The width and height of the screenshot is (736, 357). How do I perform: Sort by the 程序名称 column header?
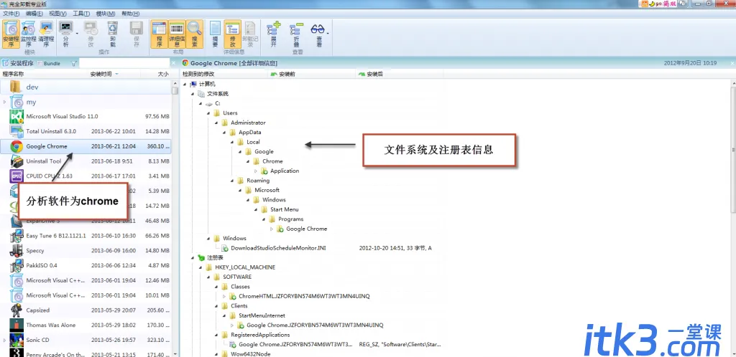13,74
